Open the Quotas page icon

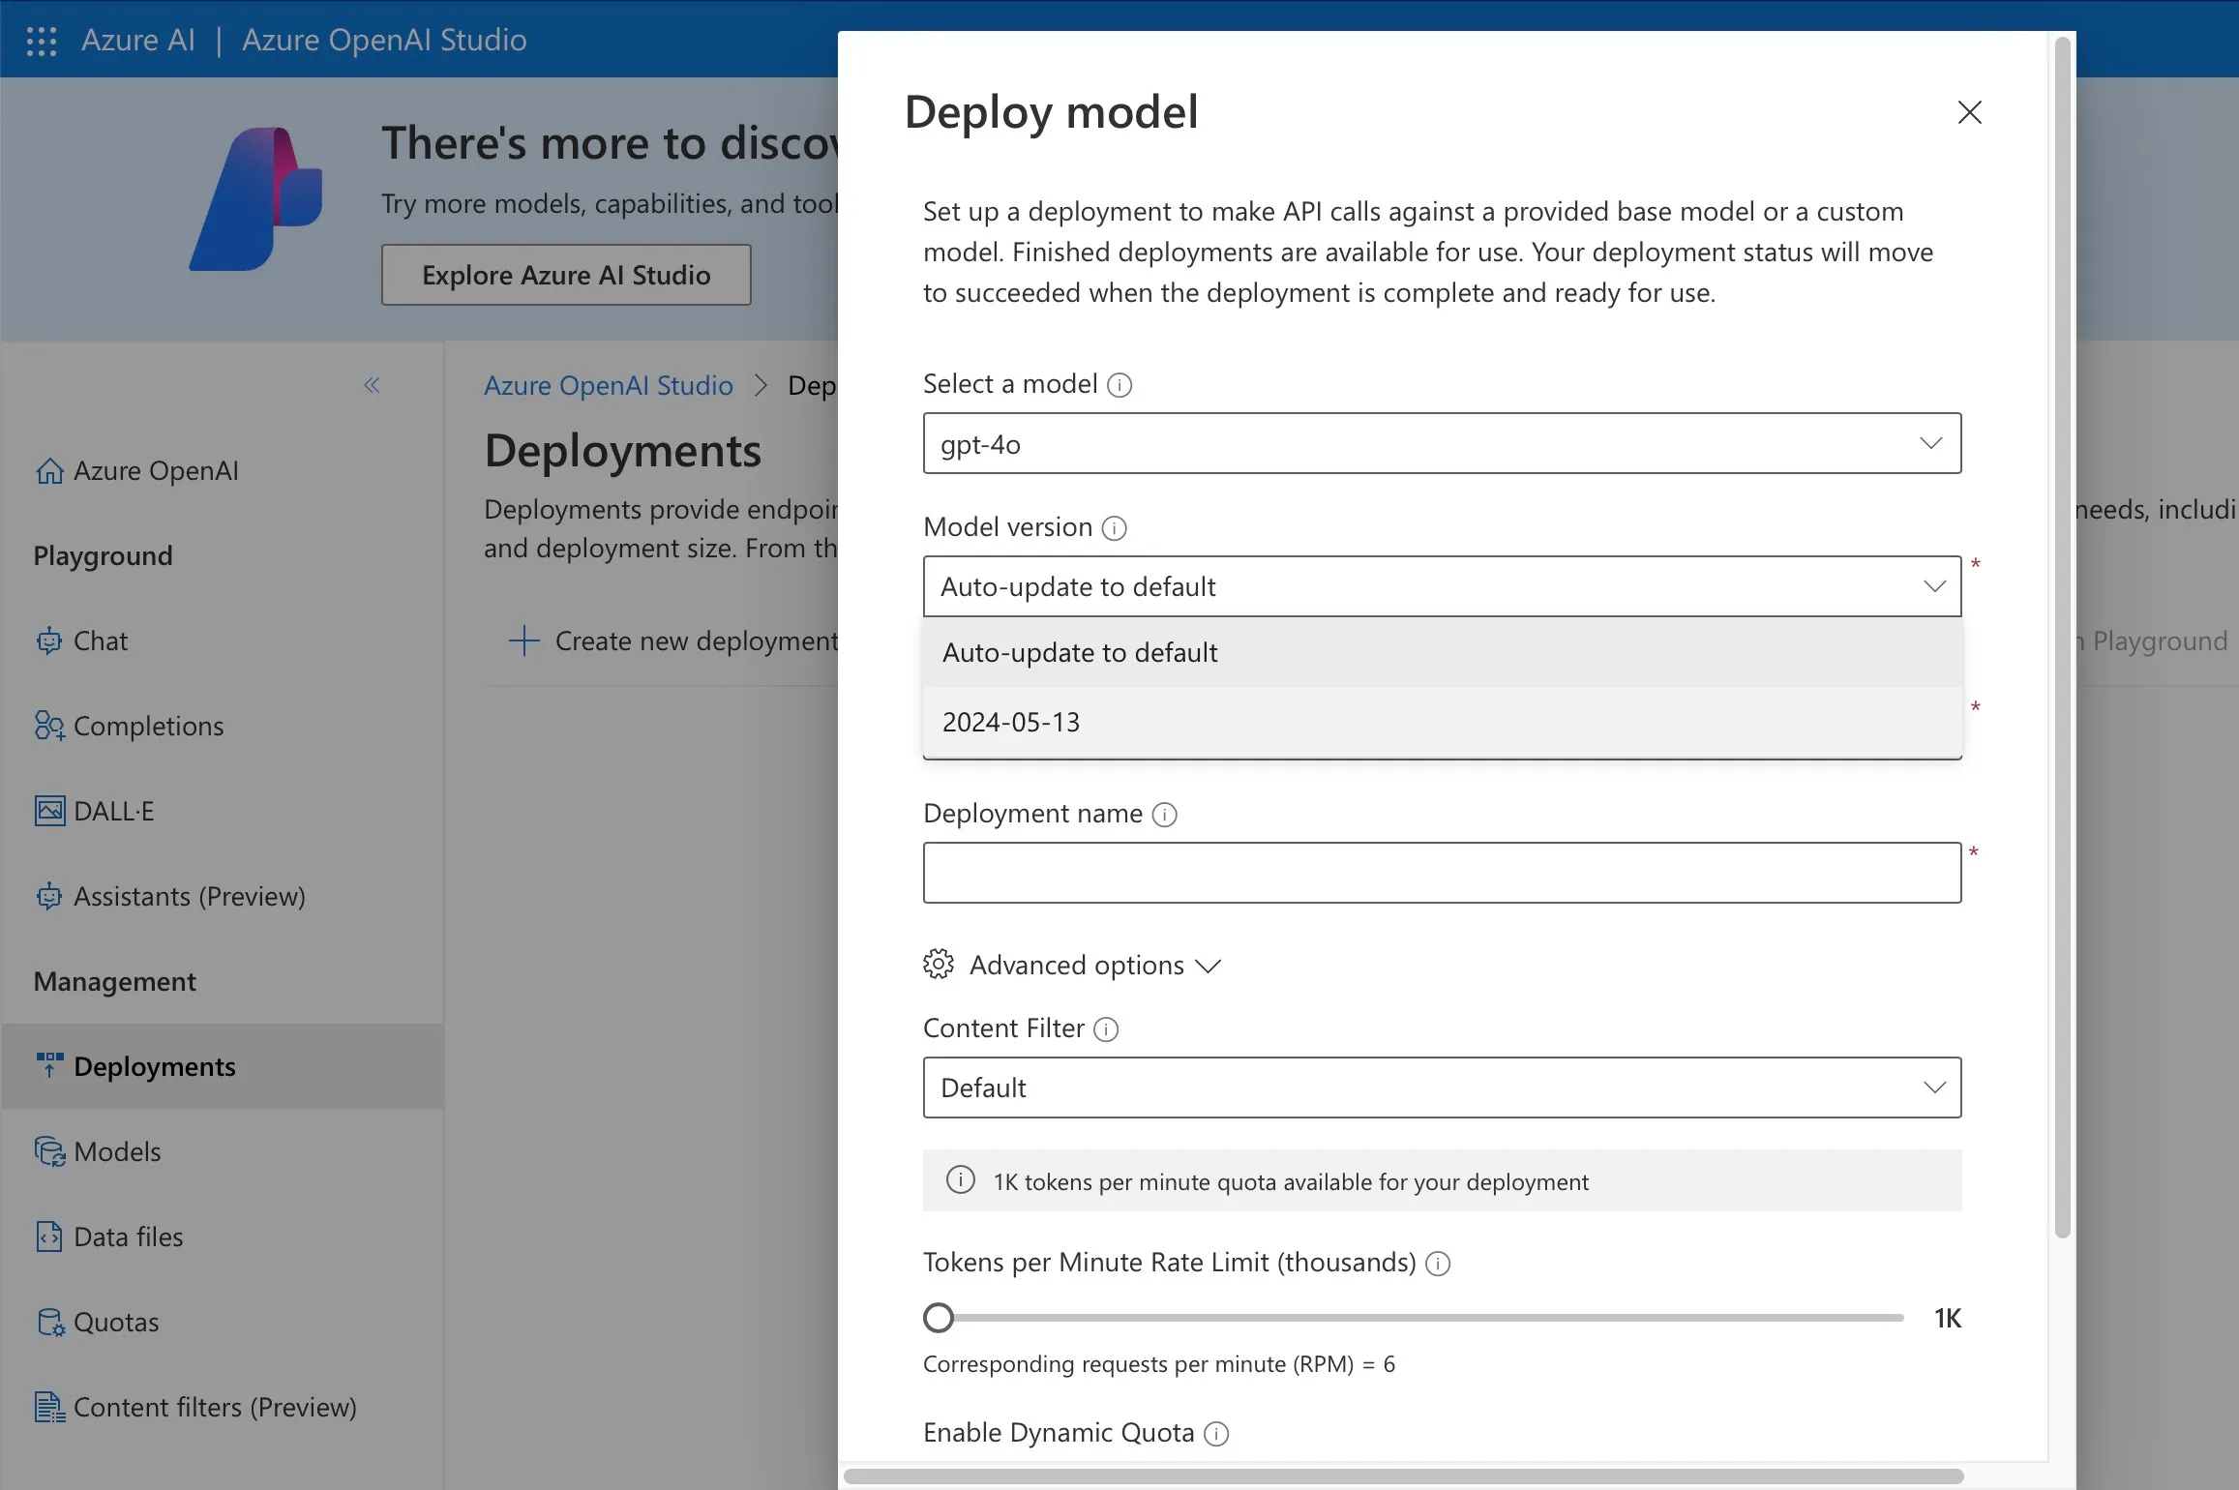tap(50, 1321)
